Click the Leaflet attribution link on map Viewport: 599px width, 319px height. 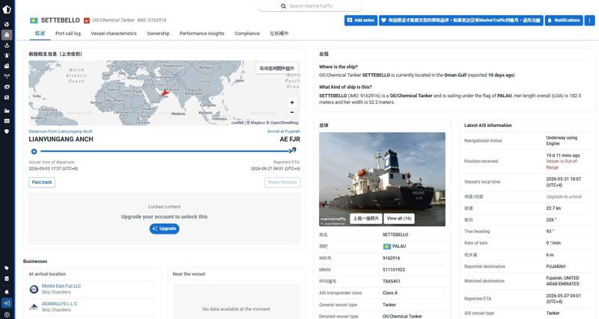tap(237, 123)
